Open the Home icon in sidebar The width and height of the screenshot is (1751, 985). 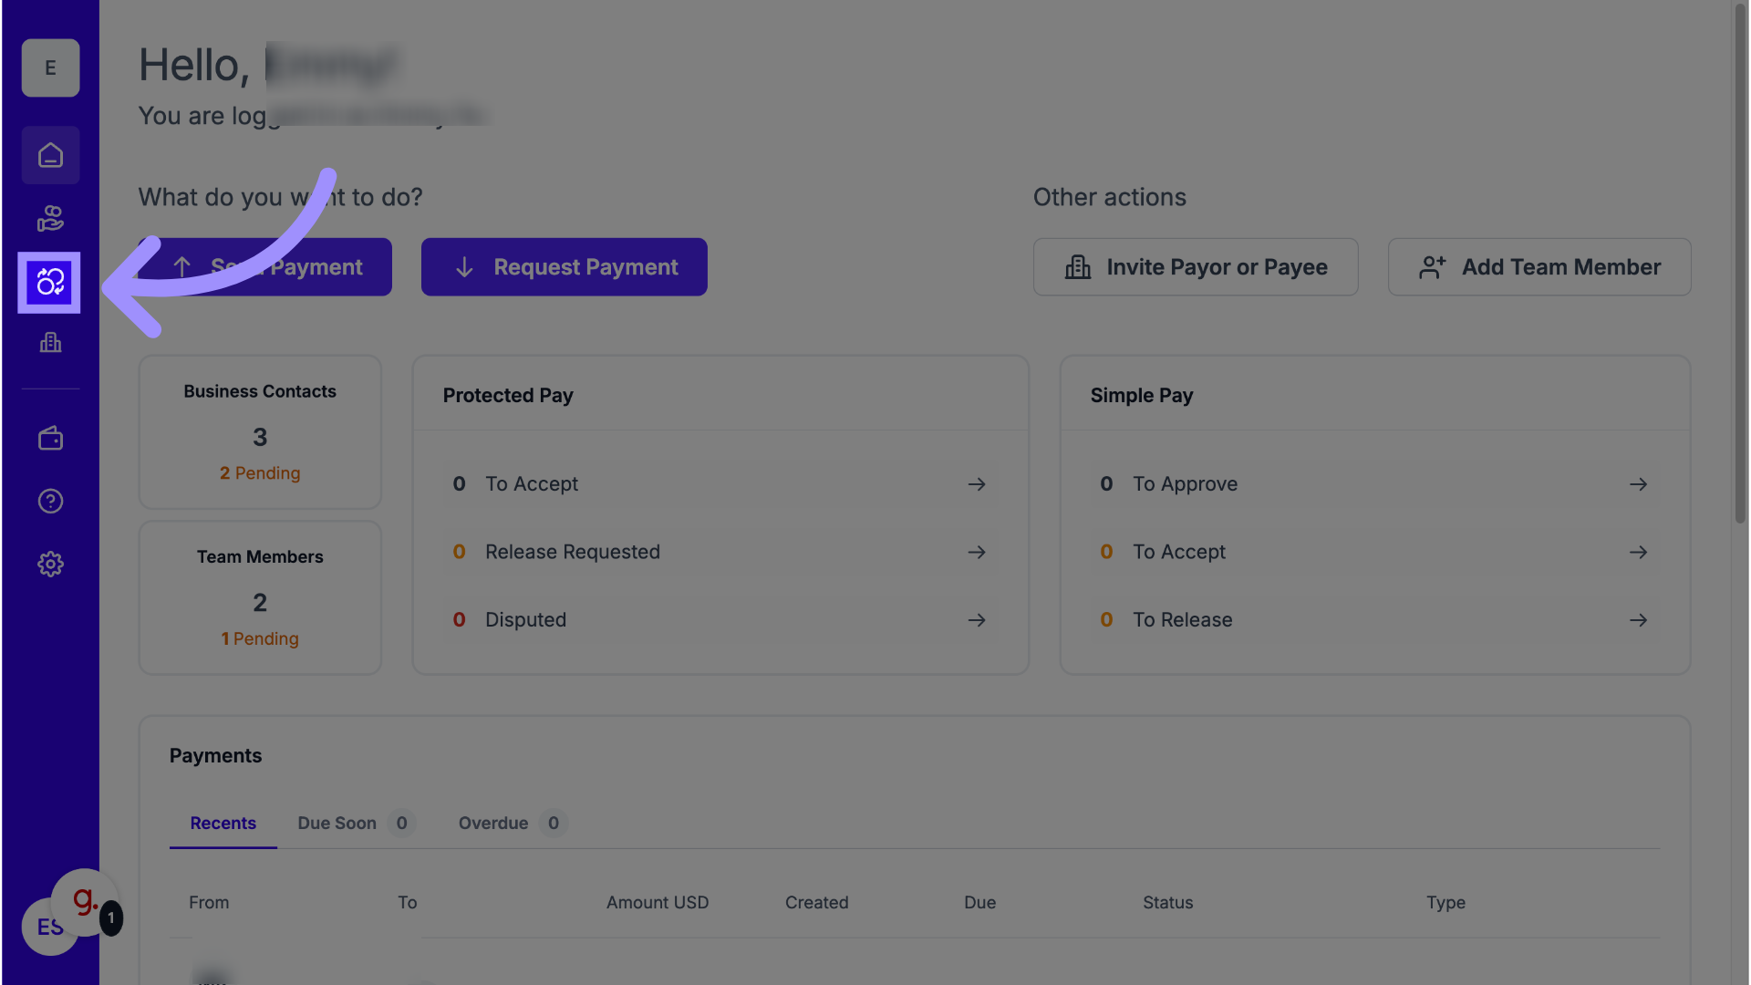[50, 156]
